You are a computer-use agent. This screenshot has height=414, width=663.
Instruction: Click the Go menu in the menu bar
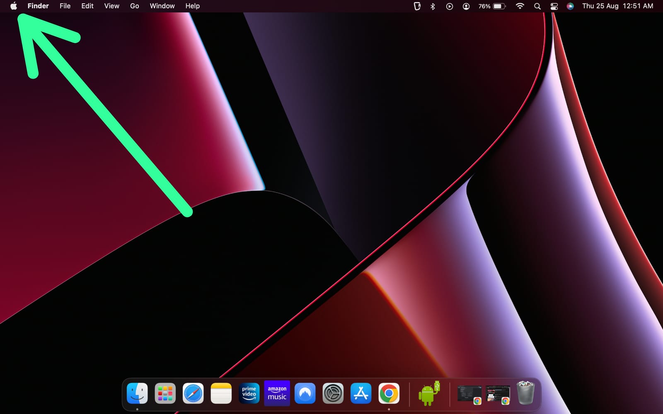pos(134,6)
